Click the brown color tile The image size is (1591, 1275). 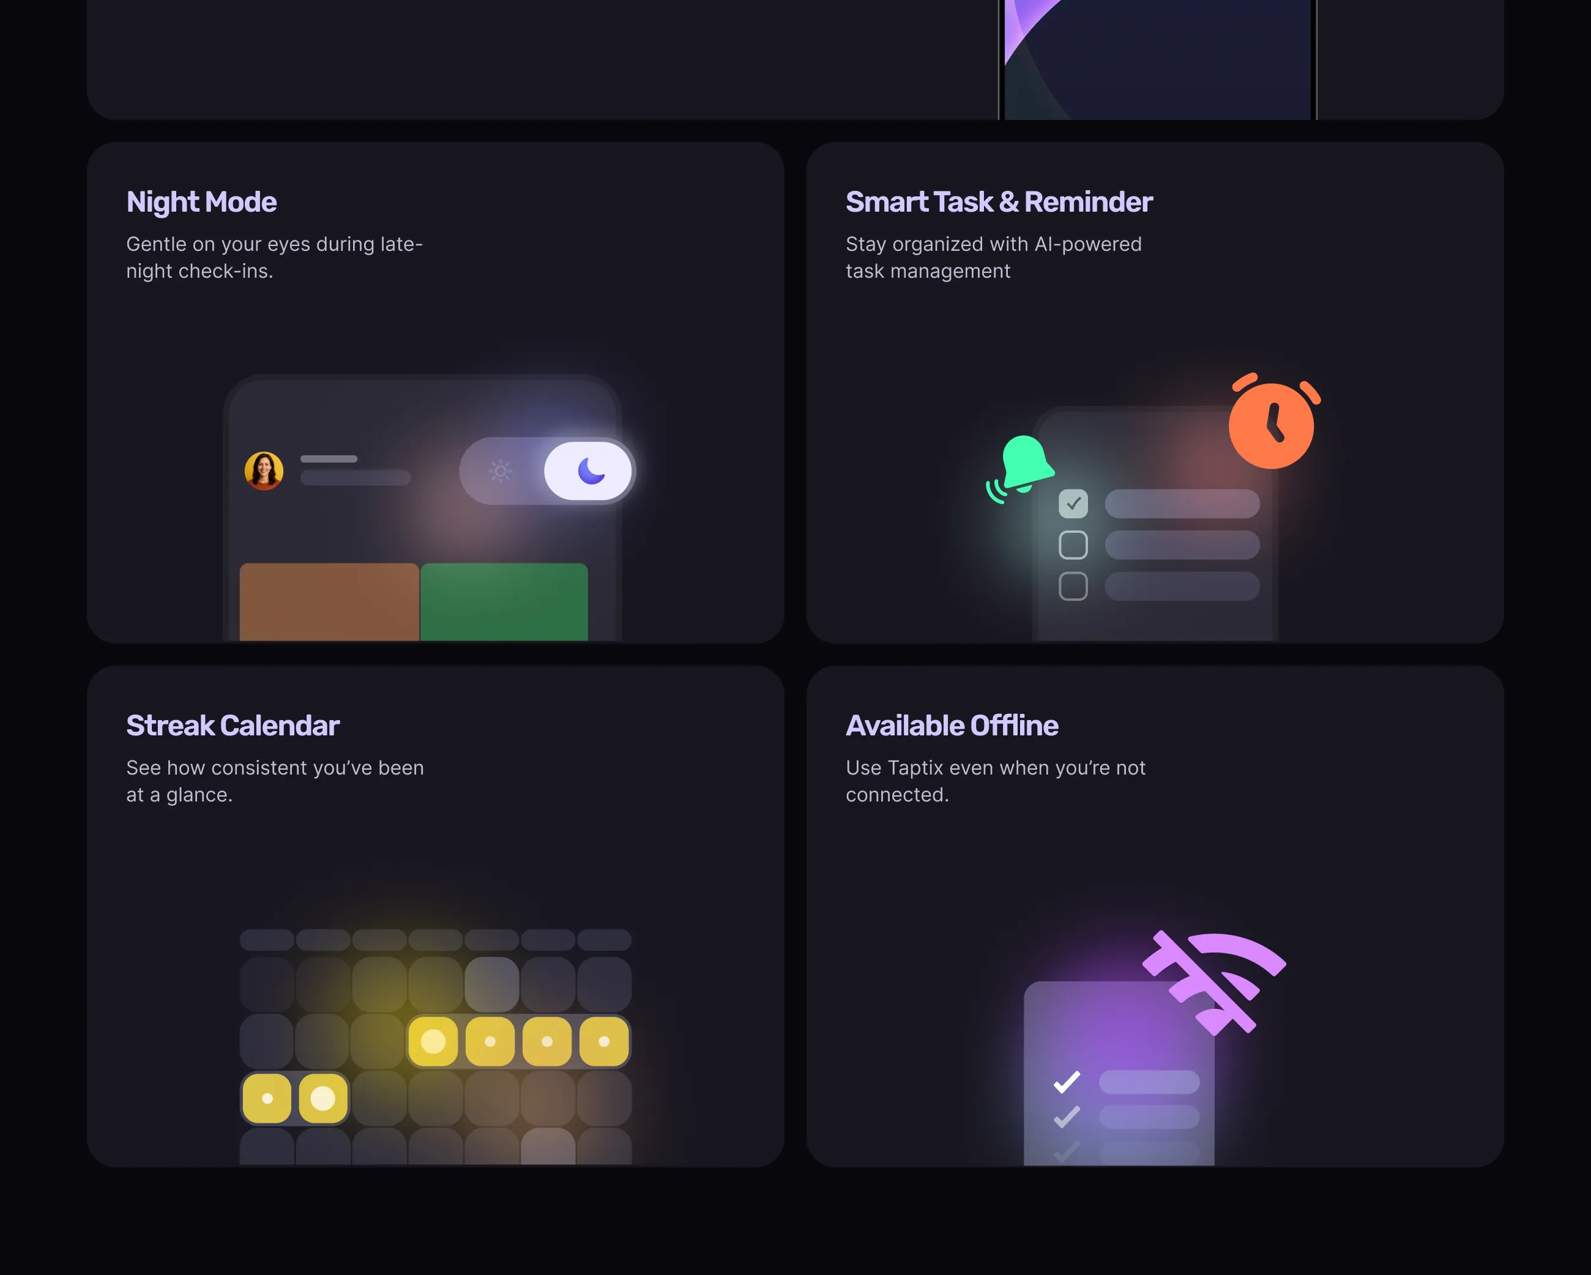click(329, 602)
